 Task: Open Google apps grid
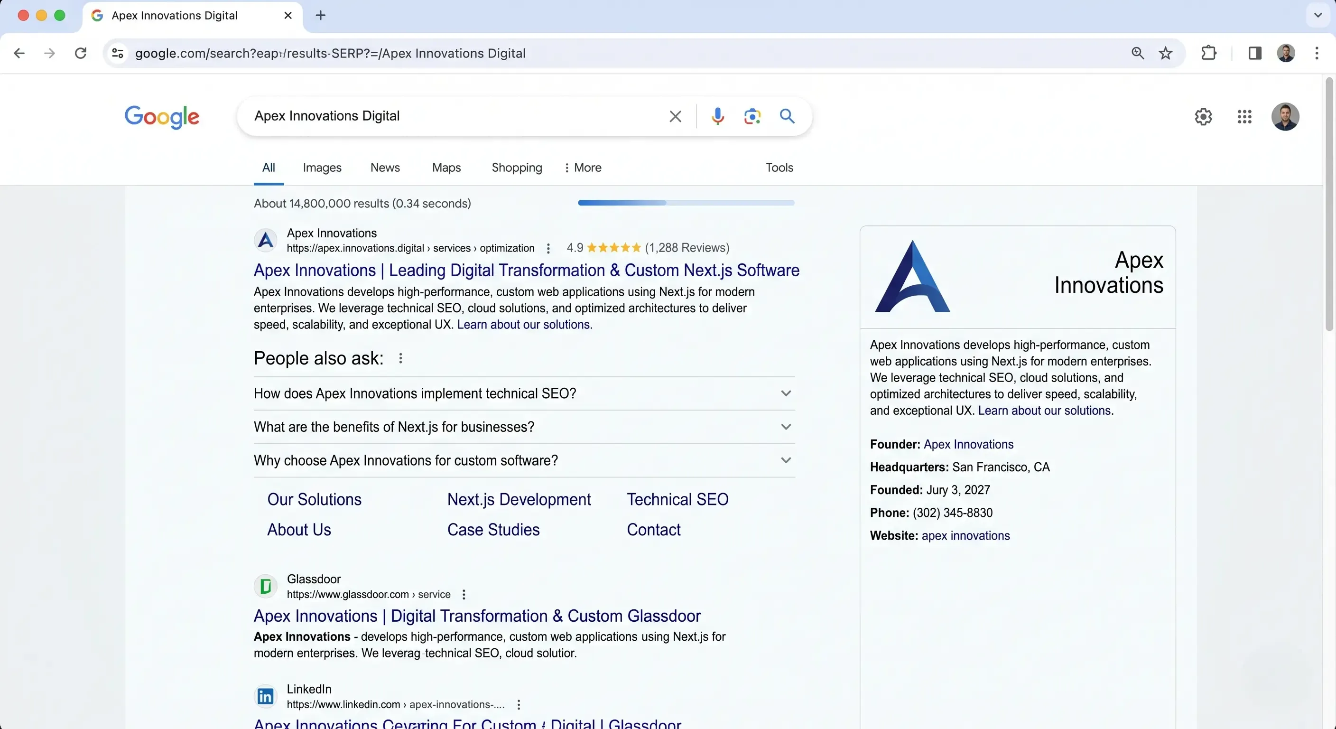[1244, 117]
